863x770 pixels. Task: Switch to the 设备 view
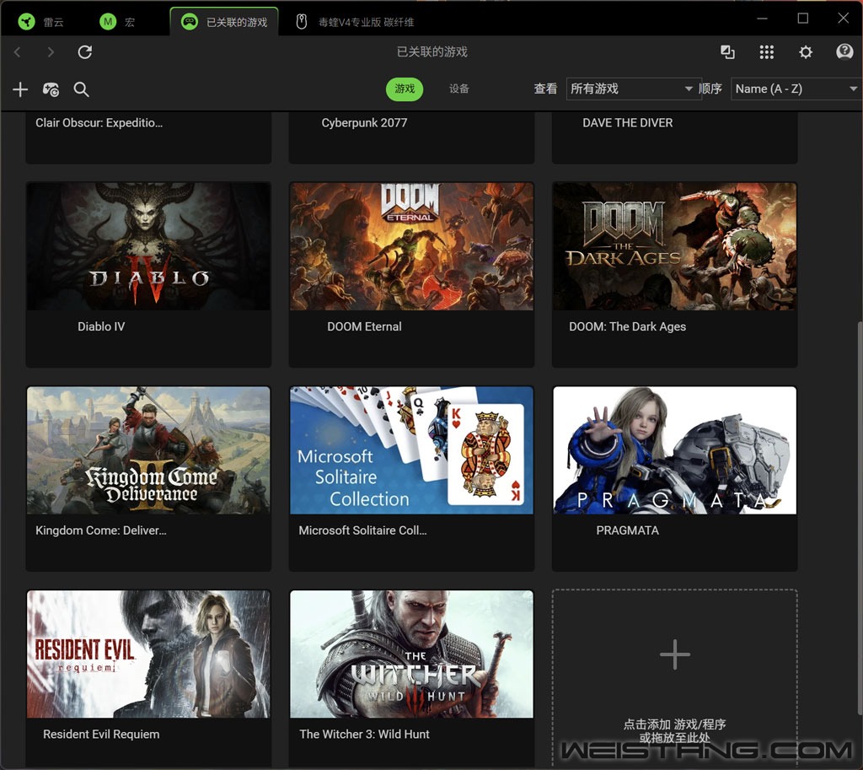point(459,89)
